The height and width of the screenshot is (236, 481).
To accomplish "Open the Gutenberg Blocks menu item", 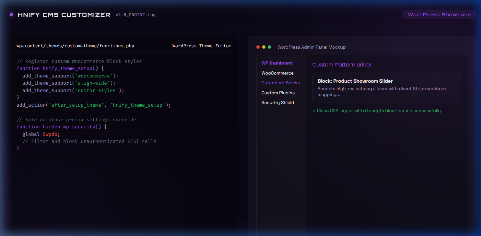I will [x=281, y=83].
